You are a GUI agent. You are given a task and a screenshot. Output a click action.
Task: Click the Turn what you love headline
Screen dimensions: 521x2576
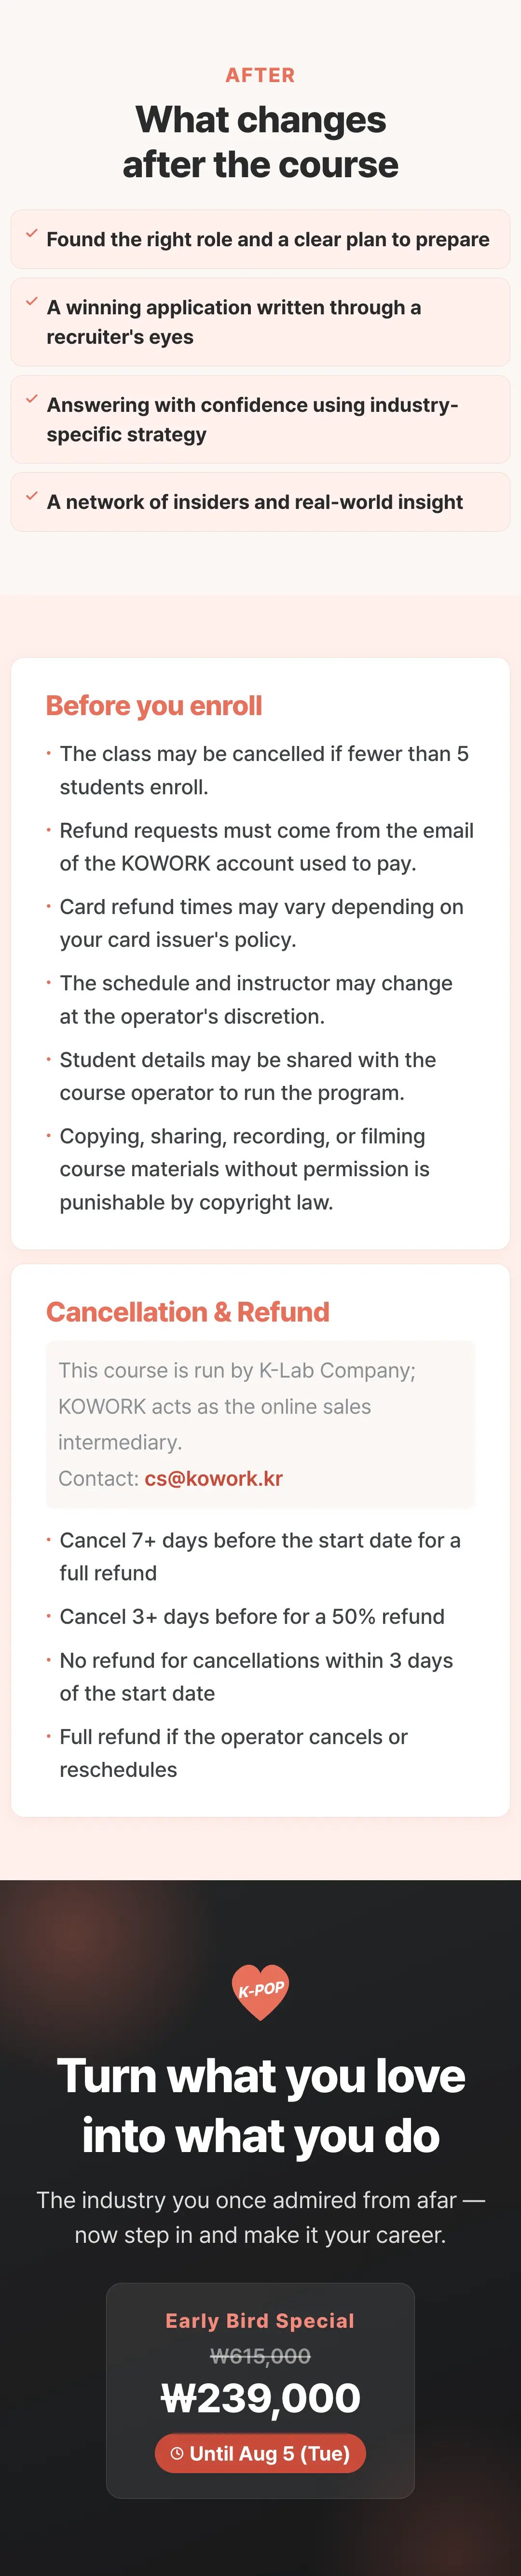click(x=260, y=2105)
